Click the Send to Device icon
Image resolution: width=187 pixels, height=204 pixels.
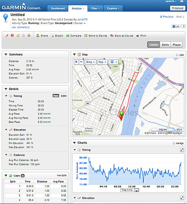86,36
